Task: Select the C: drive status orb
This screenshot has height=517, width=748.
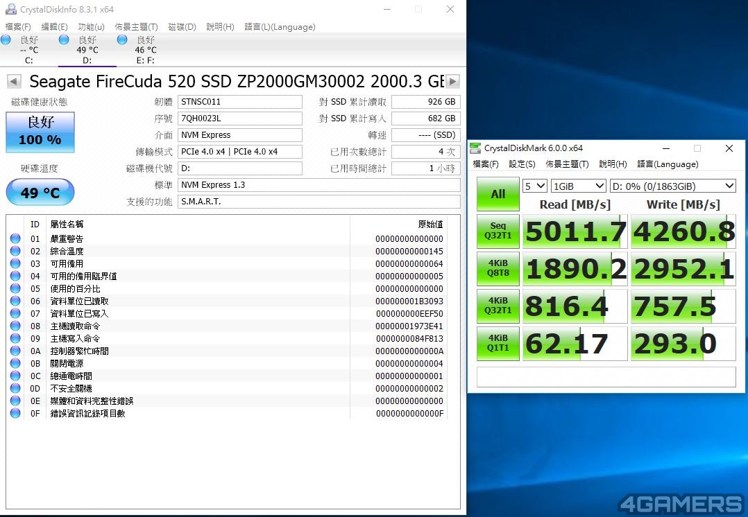Action: 6,40
